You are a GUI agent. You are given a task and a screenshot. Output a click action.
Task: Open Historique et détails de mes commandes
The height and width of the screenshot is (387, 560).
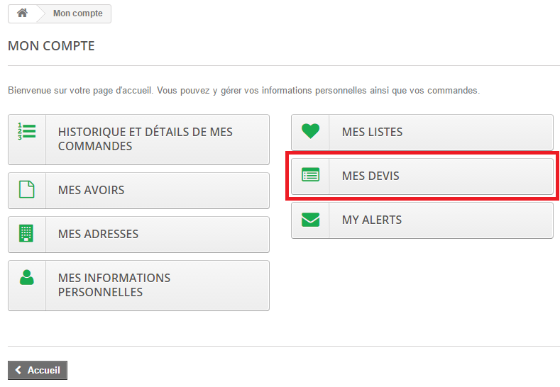(138, 140)
